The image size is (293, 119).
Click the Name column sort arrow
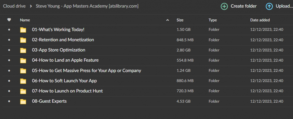click(168, 20)
